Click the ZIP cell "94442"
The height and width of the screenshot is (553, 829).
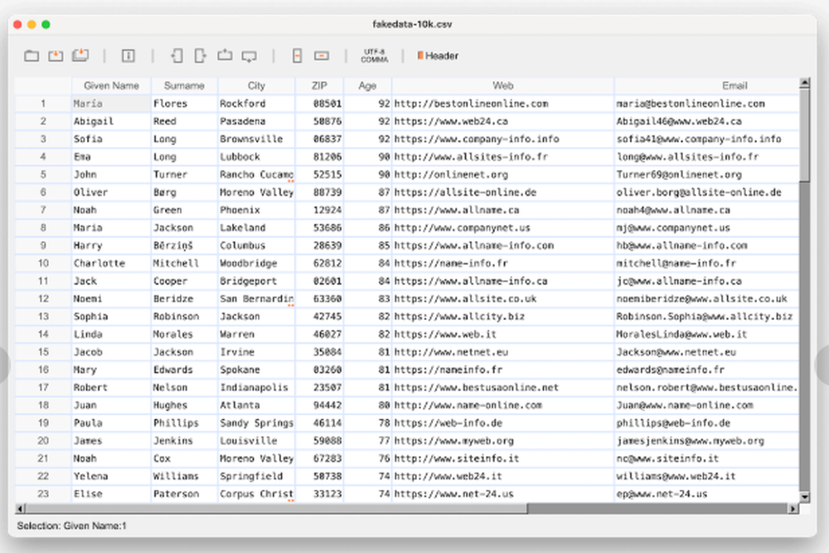point(319,405)
